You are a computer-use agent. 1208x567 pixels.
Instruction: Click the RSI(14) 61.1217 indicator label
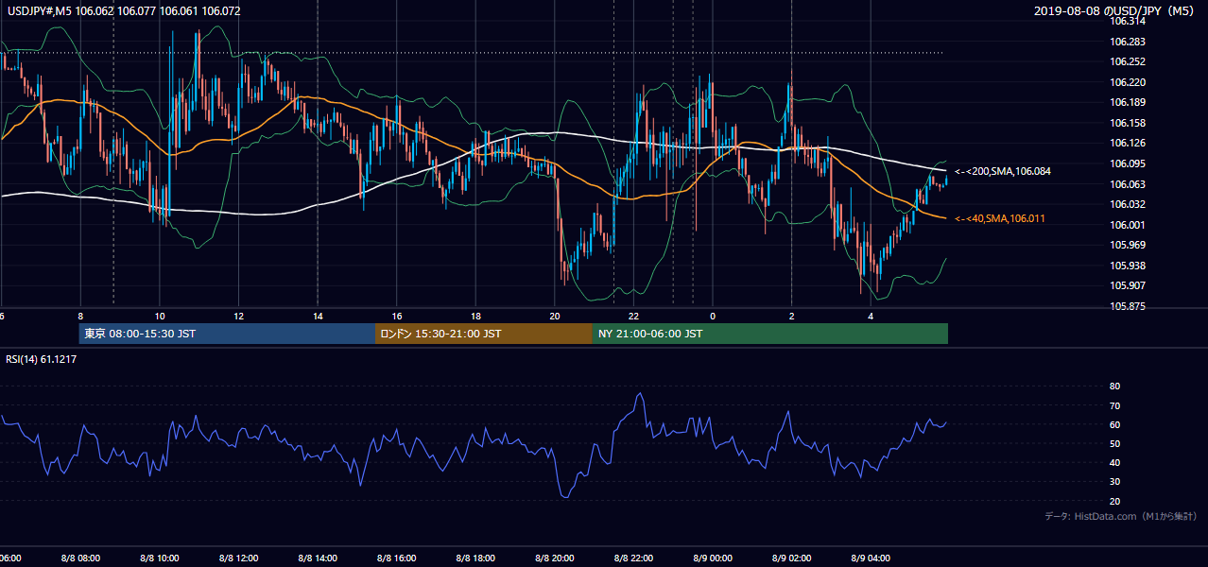(x=42, y=359)
